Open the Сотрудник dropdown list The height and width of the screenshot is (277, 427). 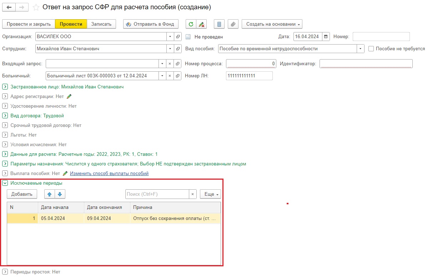coord(170,48)
